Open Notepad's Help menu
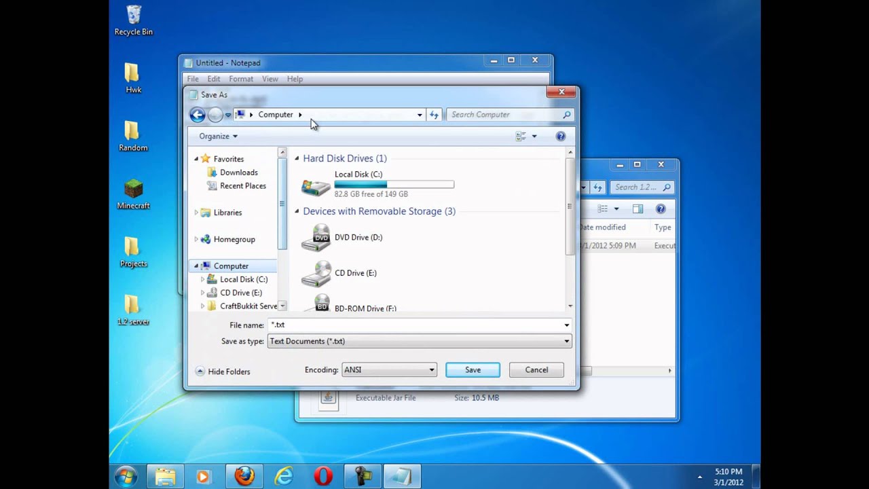The height and width of the screenshot is (489, 869). [295, 79]
